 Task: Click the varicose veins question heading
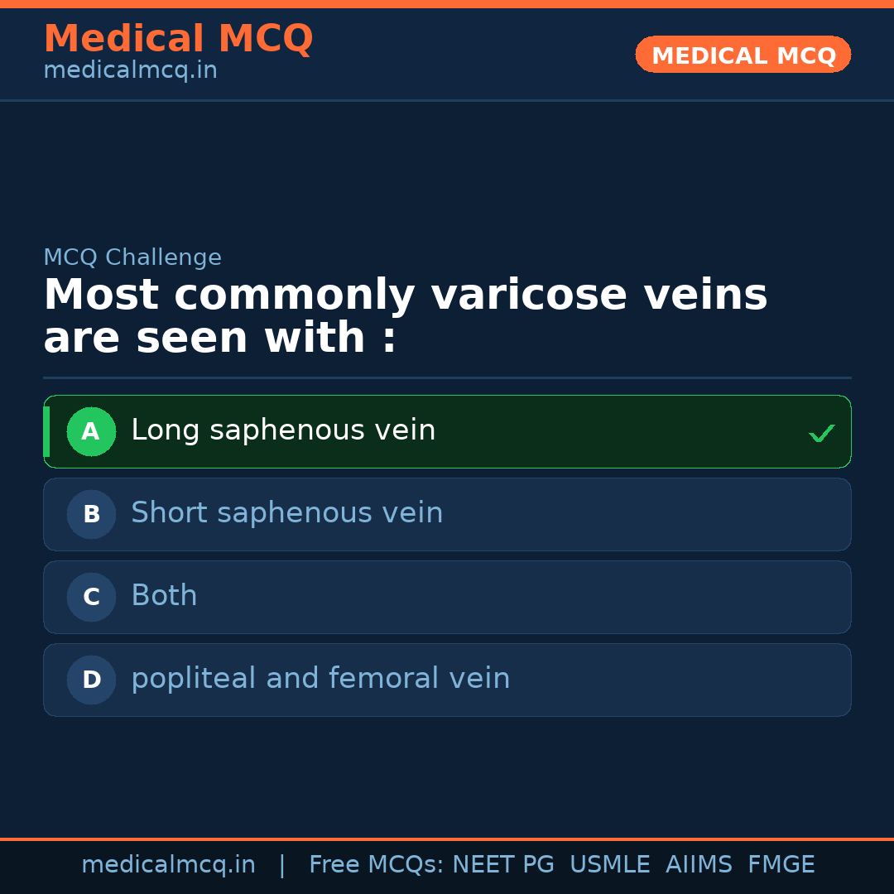(x=405, y=316)
